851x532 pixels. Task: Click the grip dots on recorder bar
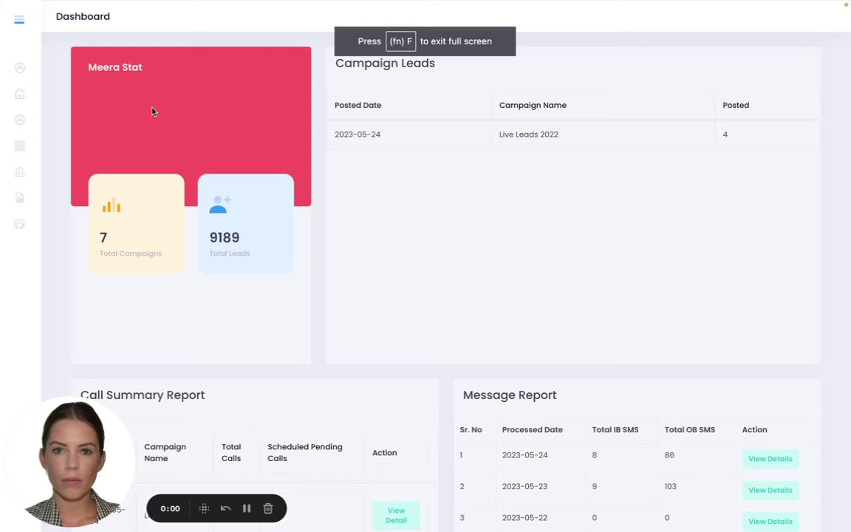pyautogui.click(x=204, y=508)
